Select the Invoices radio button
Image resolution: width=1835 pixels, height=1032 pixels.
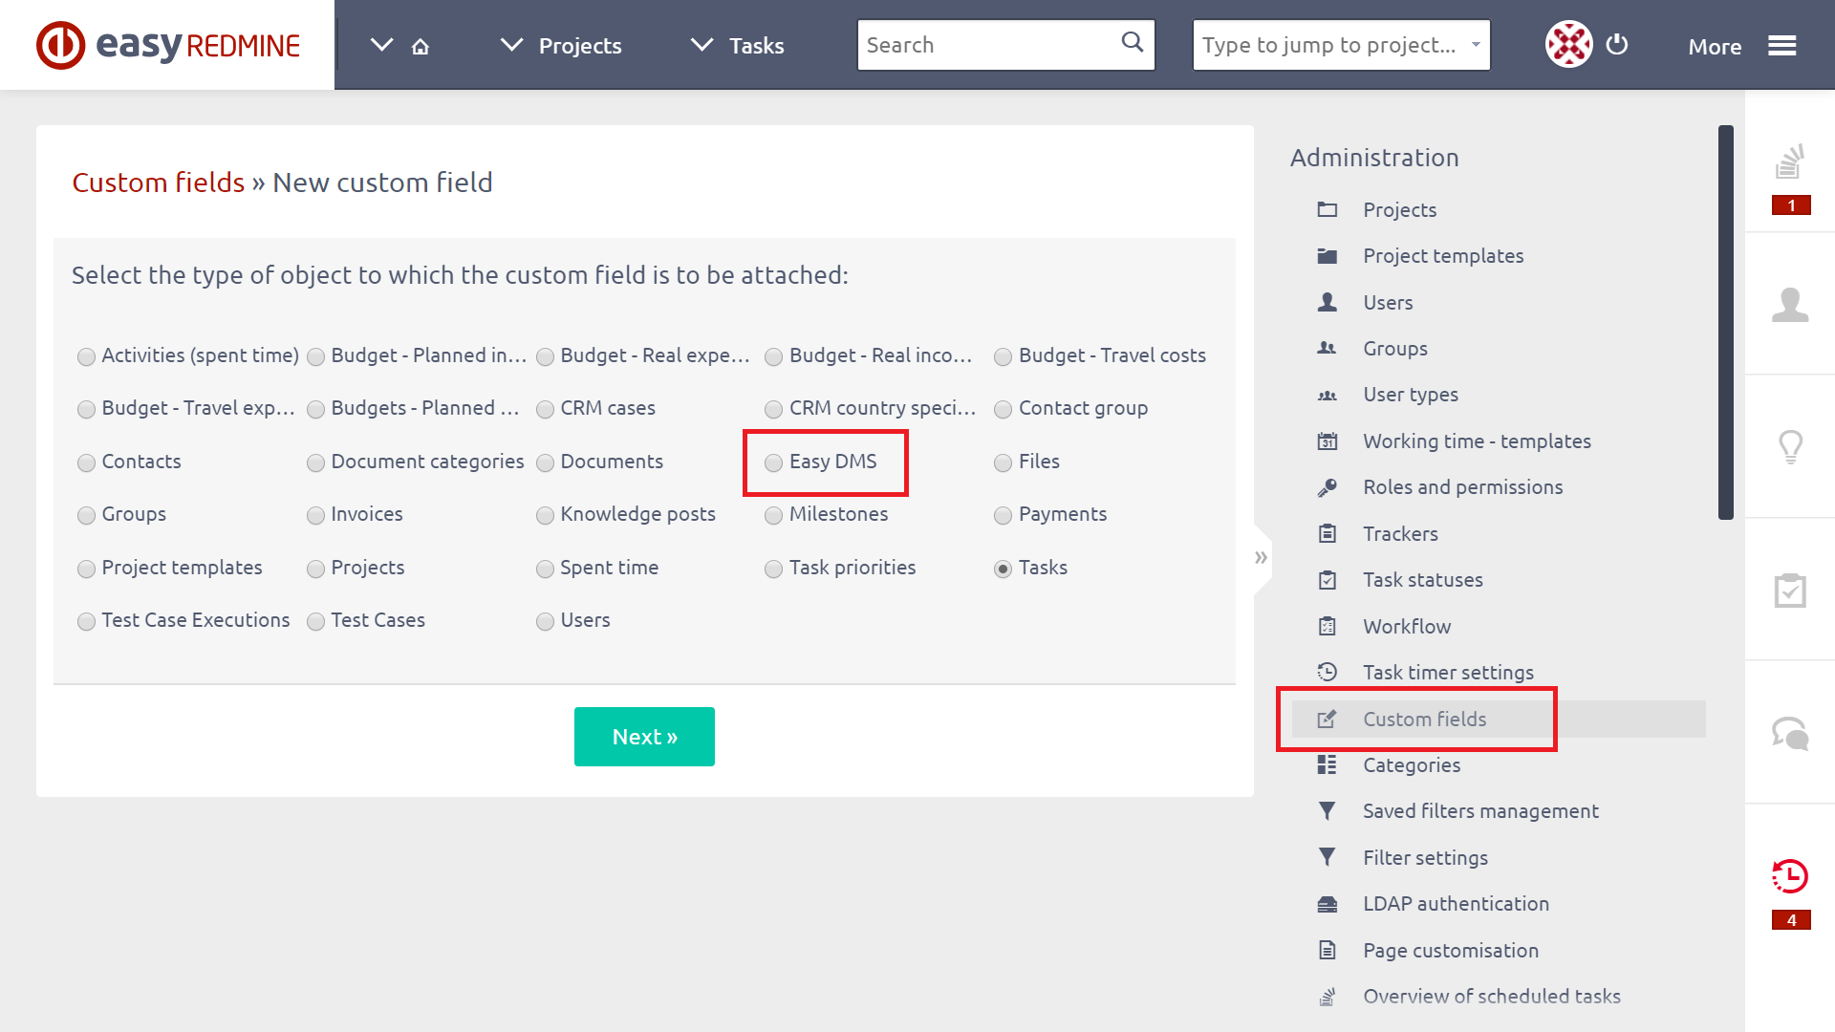[x=315, y=515]
